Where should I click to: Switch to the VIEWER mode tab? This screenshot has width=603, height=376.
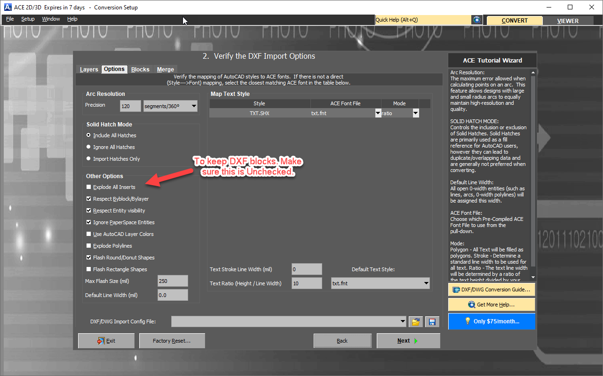point(568,21)
